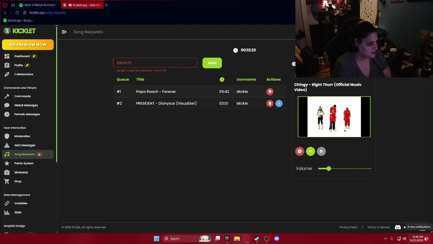Click the Moderation shield icon
Screen dimensions: 433x244
(x=7, y=136)
